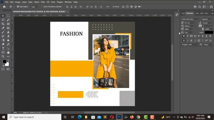
Task: Select the Crop tool
Action: [3, 24]
